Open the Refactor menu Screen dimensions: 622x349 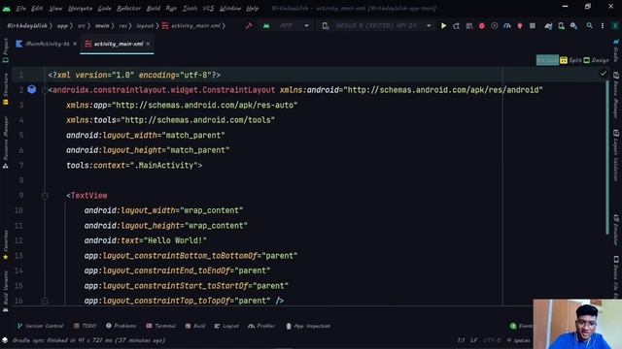[129, 9]
